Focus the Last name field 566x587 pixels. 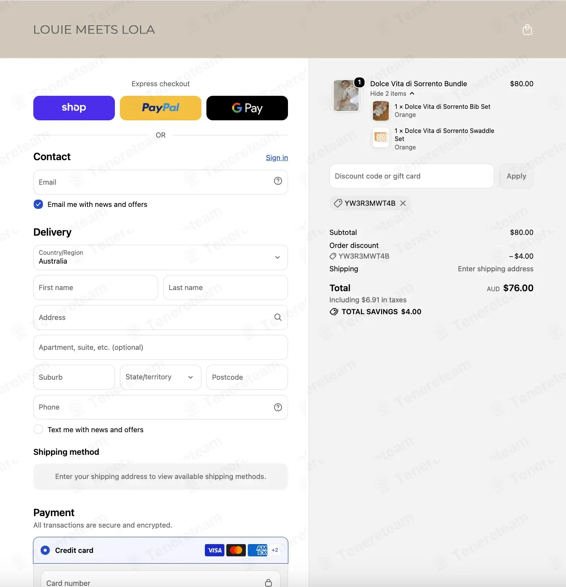coord(226,288)
